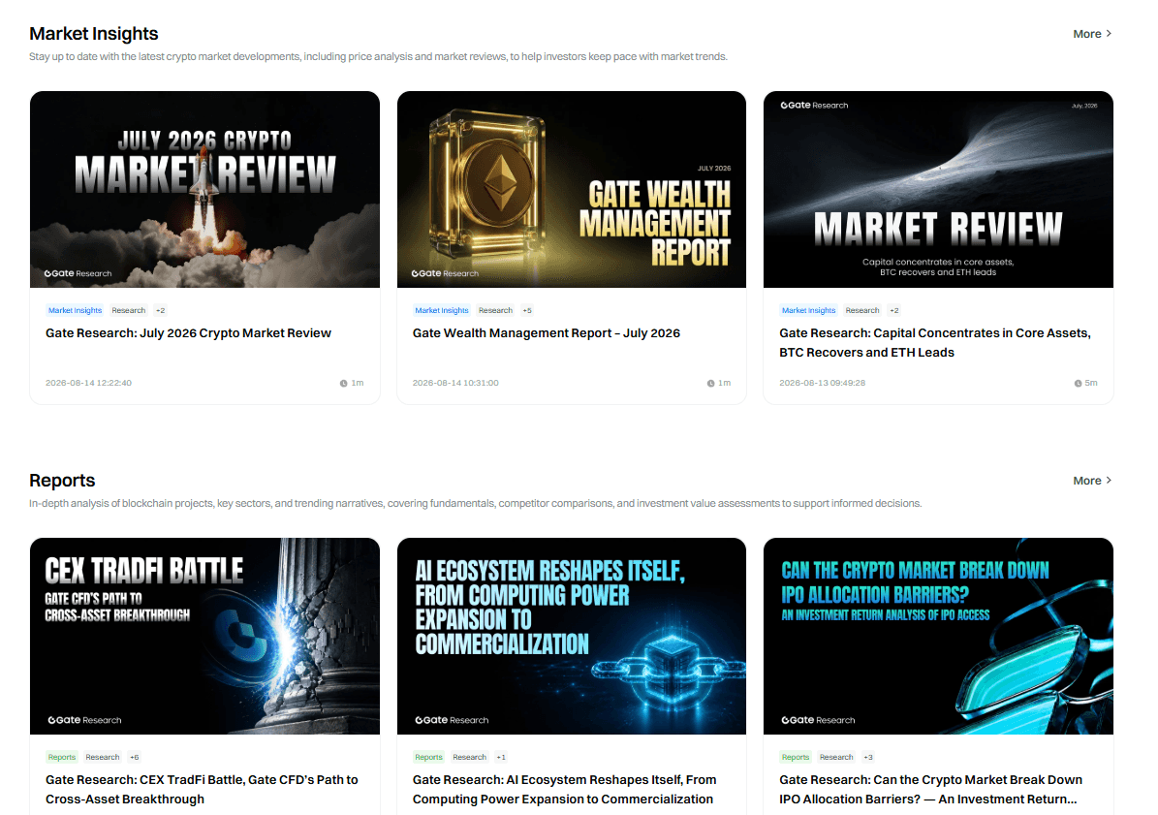1158x815 pixels.
Task: Click the Market Insights section heading
Action: pyautogui.click(x=94, y=34)
